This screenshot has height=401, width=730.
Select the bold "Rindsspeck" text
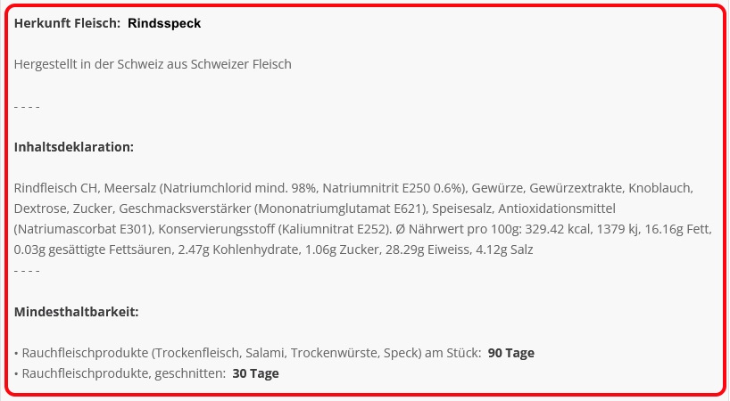[164, 23]
